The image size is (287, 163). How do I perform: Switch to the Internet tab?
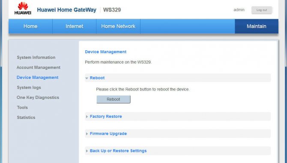pyautogui.click(x=74, y=26)
